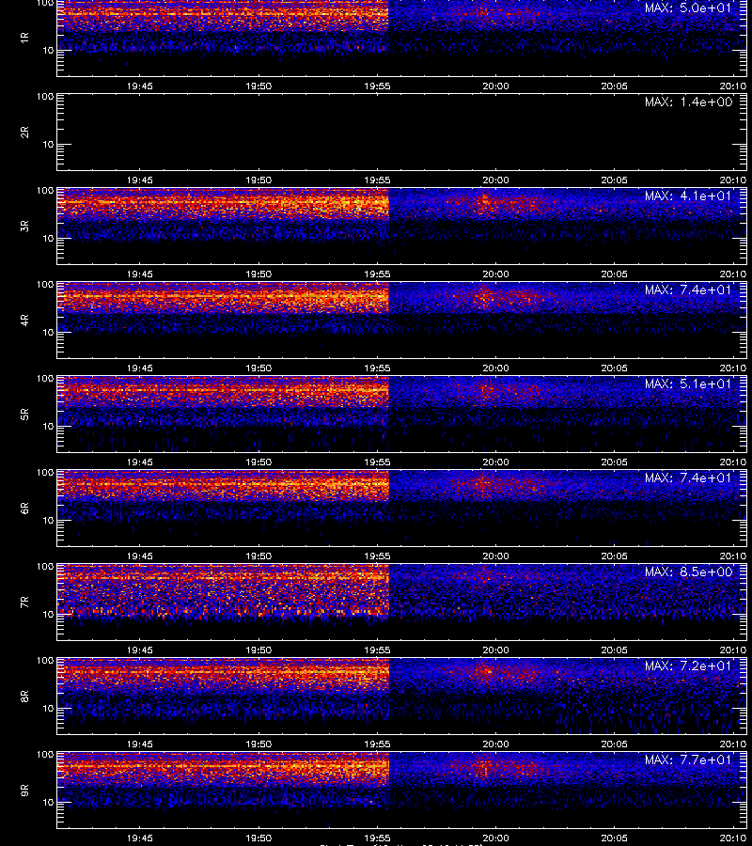Select the MAX: 4.1e+01 readout in panel 3R
The height and width of the screenshot is (846, 752).
coord(688,196)
